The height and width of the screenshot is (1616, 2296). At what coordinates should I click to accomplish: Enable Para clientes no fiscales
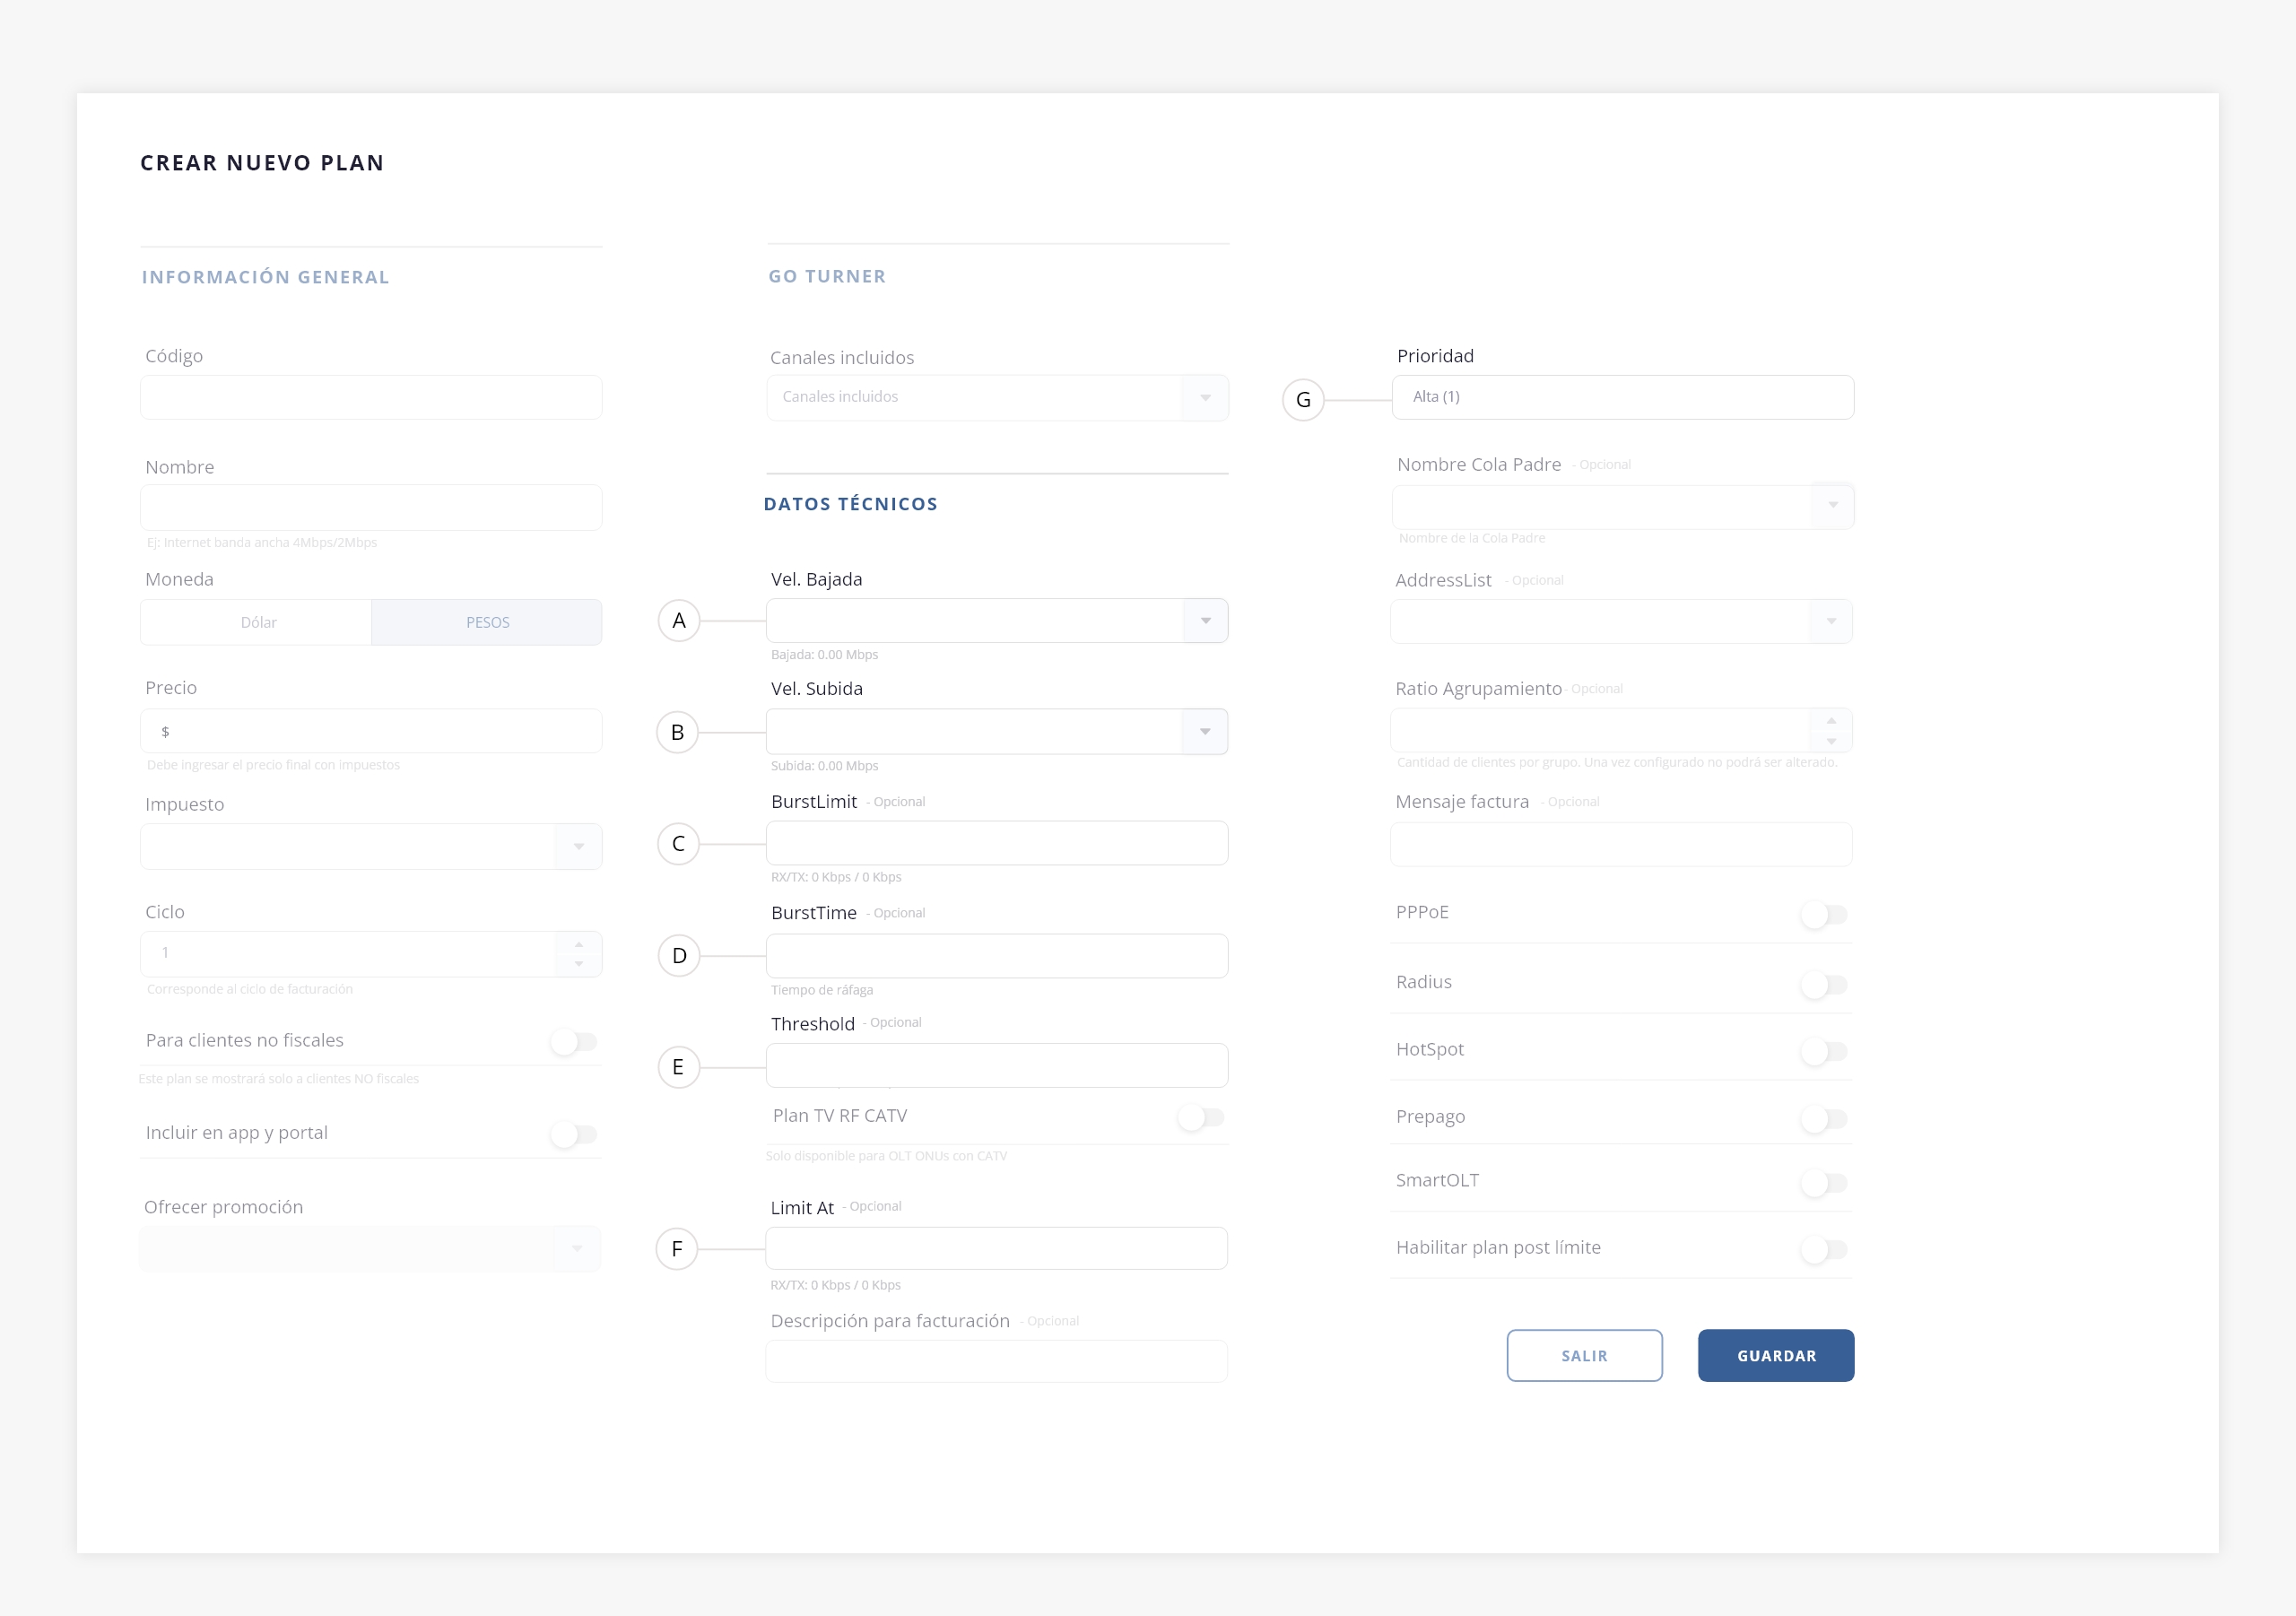point(574,1042)
